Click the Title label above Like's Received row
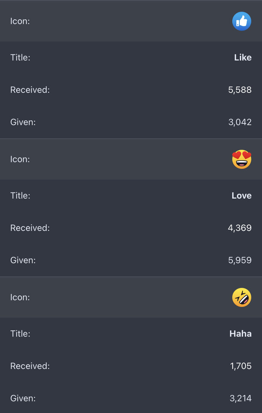Viewport: 262px width, 413px height. point(20,57)
